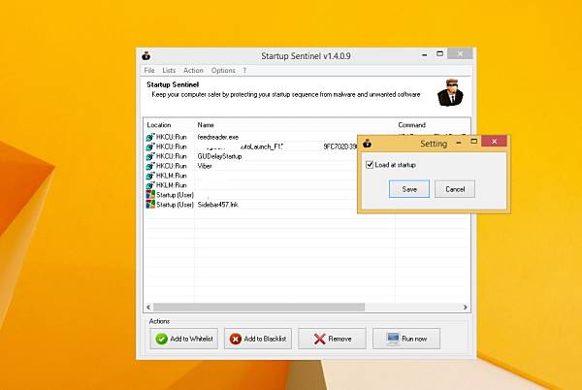Click the Location column header

[169, 125]
